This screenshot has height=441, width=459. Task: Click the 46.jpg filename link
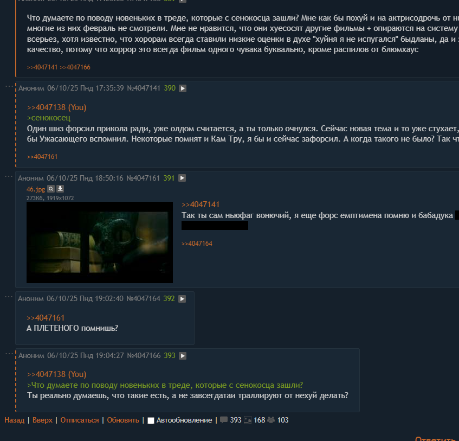click(36, 189)
